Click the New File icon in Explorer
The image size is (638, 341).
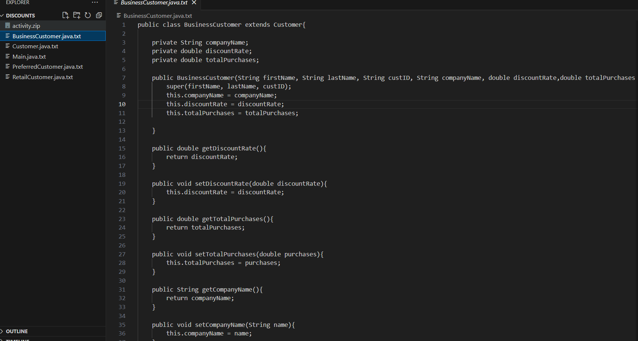pyautogui.click(x=65, y=15)
